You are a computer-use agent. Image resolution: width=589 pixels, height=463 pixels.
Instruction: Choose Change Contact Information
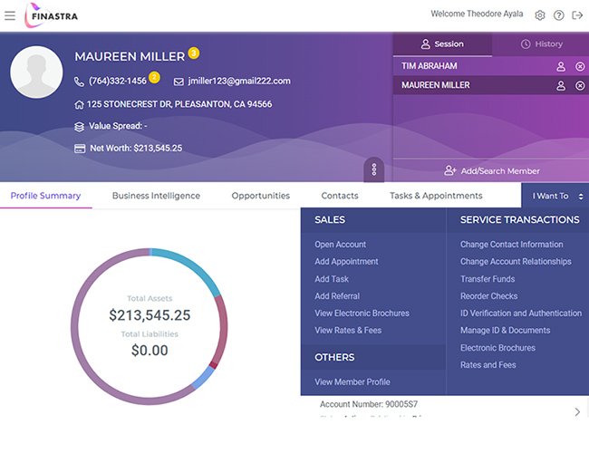pos(512,245)
